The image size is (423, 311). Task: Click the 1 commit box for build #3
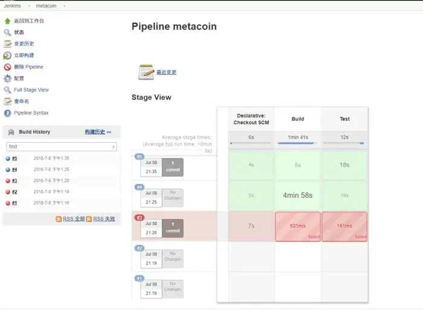(173, 228)
